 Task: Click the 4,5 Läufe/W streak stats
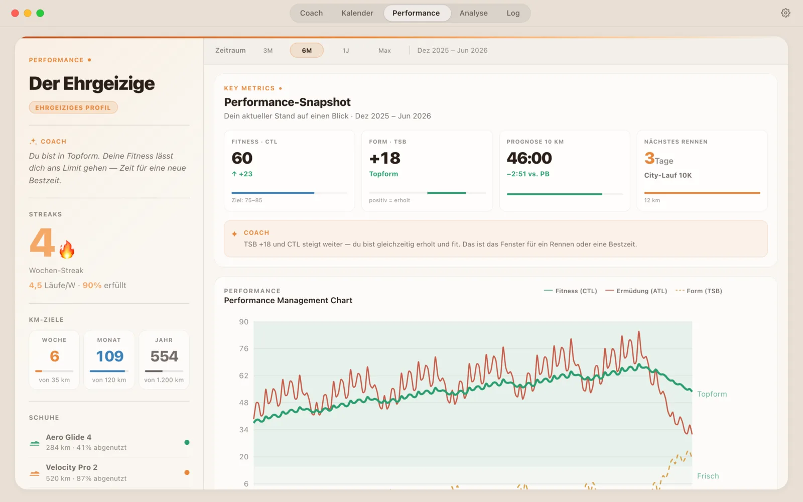[77, 285]
